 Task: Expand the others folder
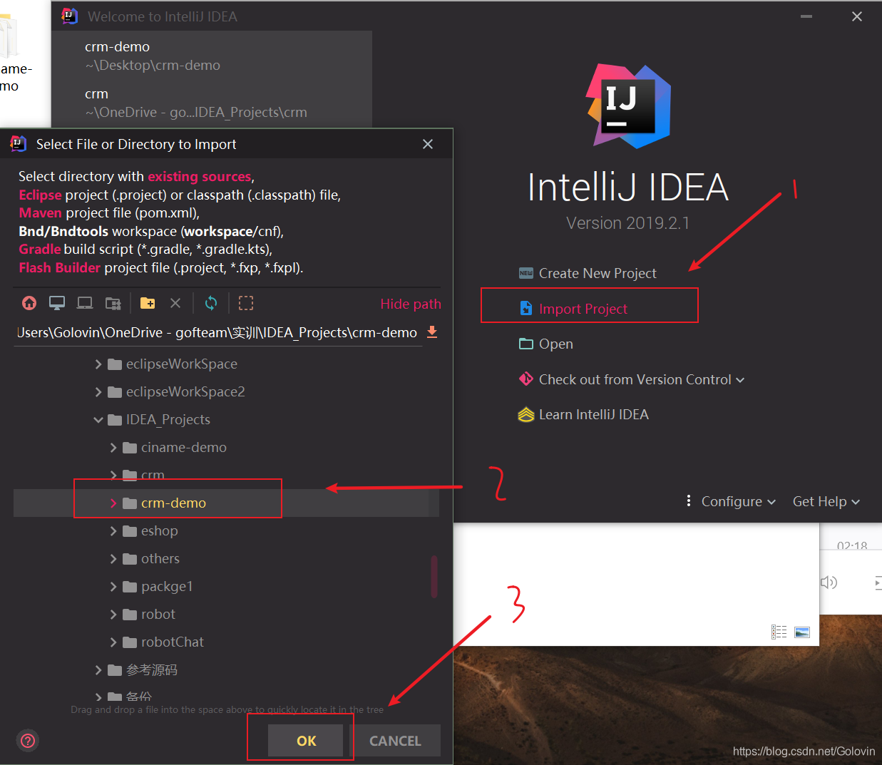coord(113,559)
